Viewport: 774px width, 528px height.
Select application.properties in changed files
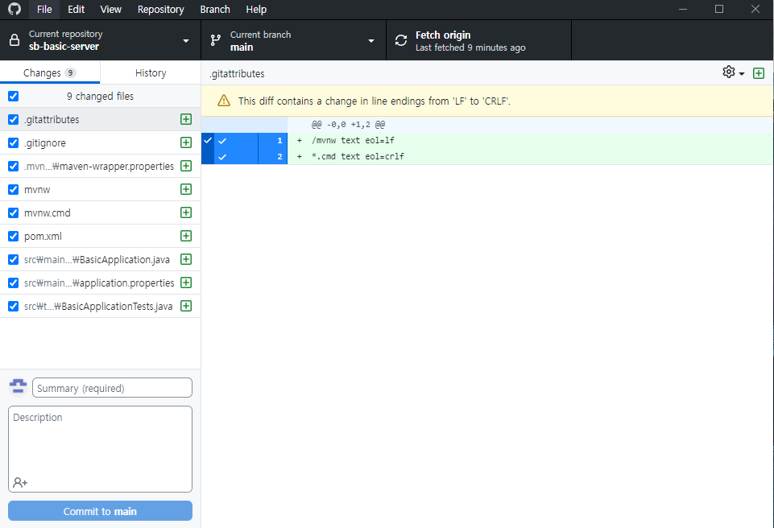point(100,283)
